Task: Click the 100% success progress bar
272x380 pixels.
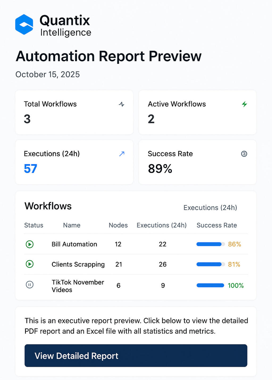Action: click(x=210, y=285)
